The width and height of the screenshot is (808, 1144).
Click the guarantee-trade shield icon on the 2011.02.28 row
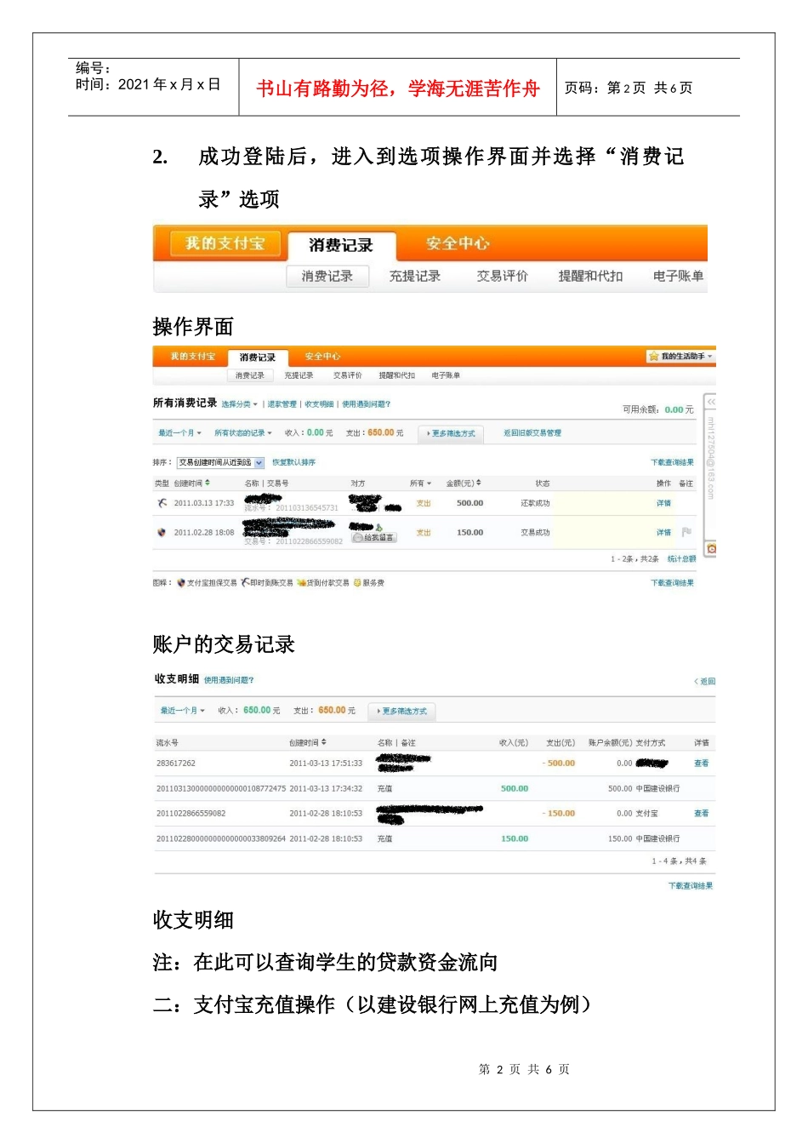pyautogui.click(x=162, y=532)
